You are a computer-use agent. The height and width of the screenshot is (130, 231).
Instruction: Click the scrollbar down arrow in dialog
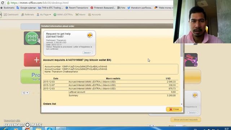coord(182,104)
